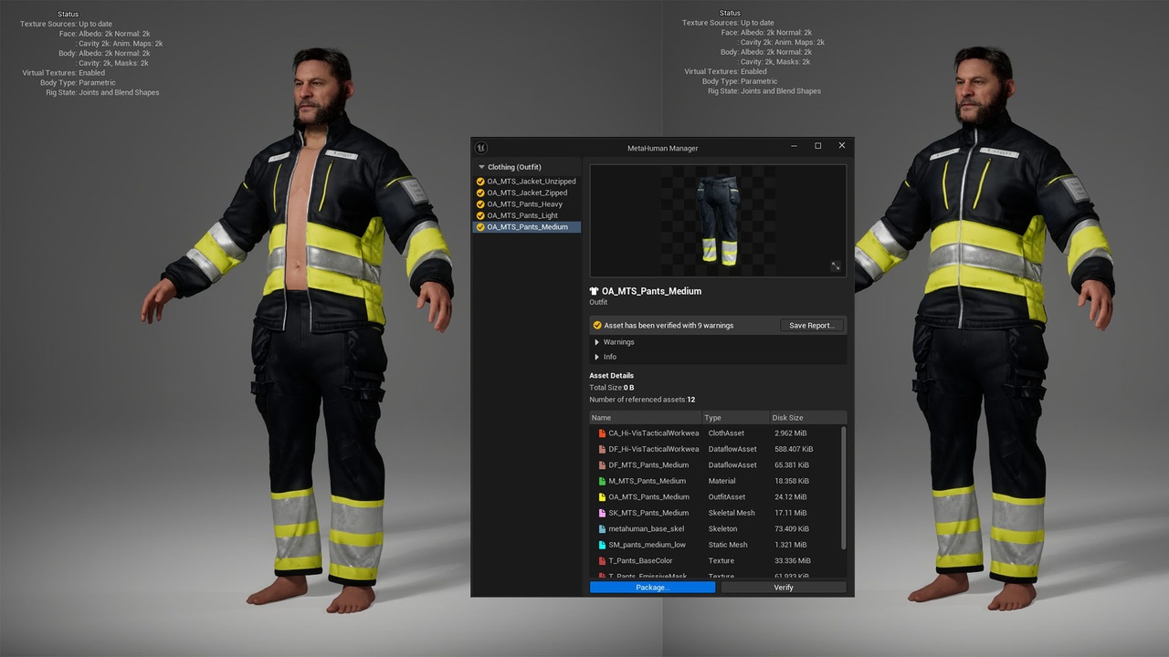Viewport: 1169px width, 657px height.
Task: Sort assets by the Type column header
Action: [x=735, y=418]
